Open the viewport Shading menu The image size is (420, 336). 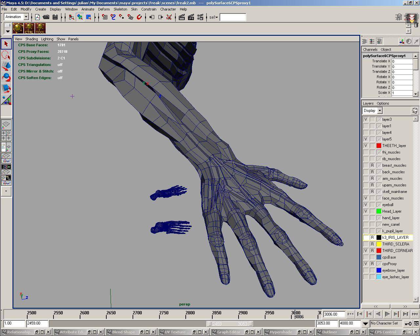pyautogui.click(x=31, y=39)
